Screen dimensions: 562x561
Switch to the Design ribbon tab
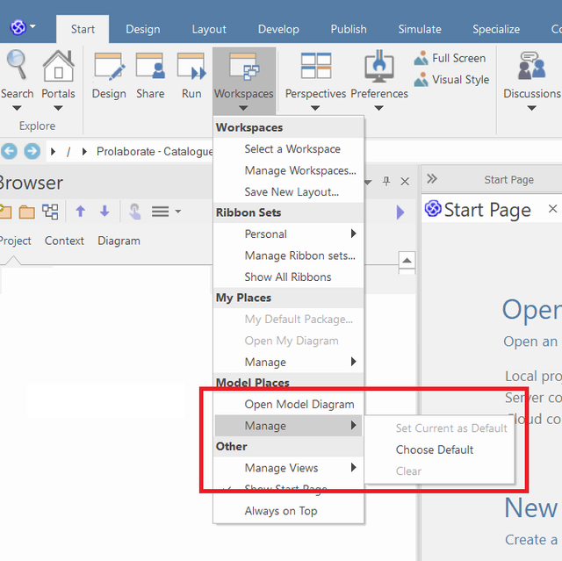point(142,29)
